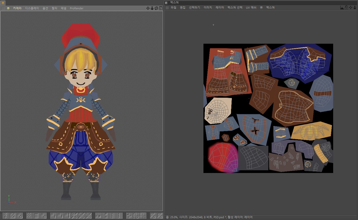358x220 pixels.
Task: Click the viewport zoom-camera icon (up-down arrow)
Action: (x=152, y=8)
